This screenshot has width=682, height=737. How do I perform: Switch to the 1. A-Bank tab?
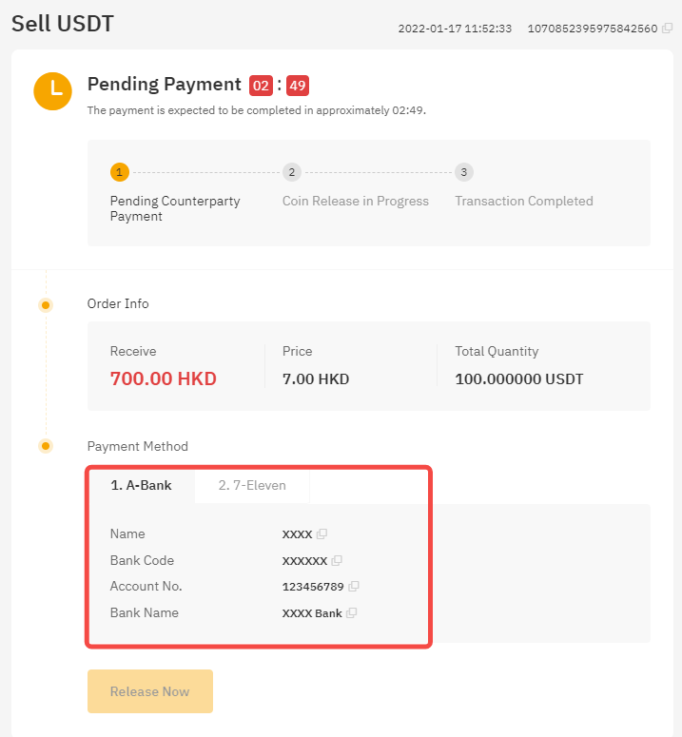click(x=141, y=485)
